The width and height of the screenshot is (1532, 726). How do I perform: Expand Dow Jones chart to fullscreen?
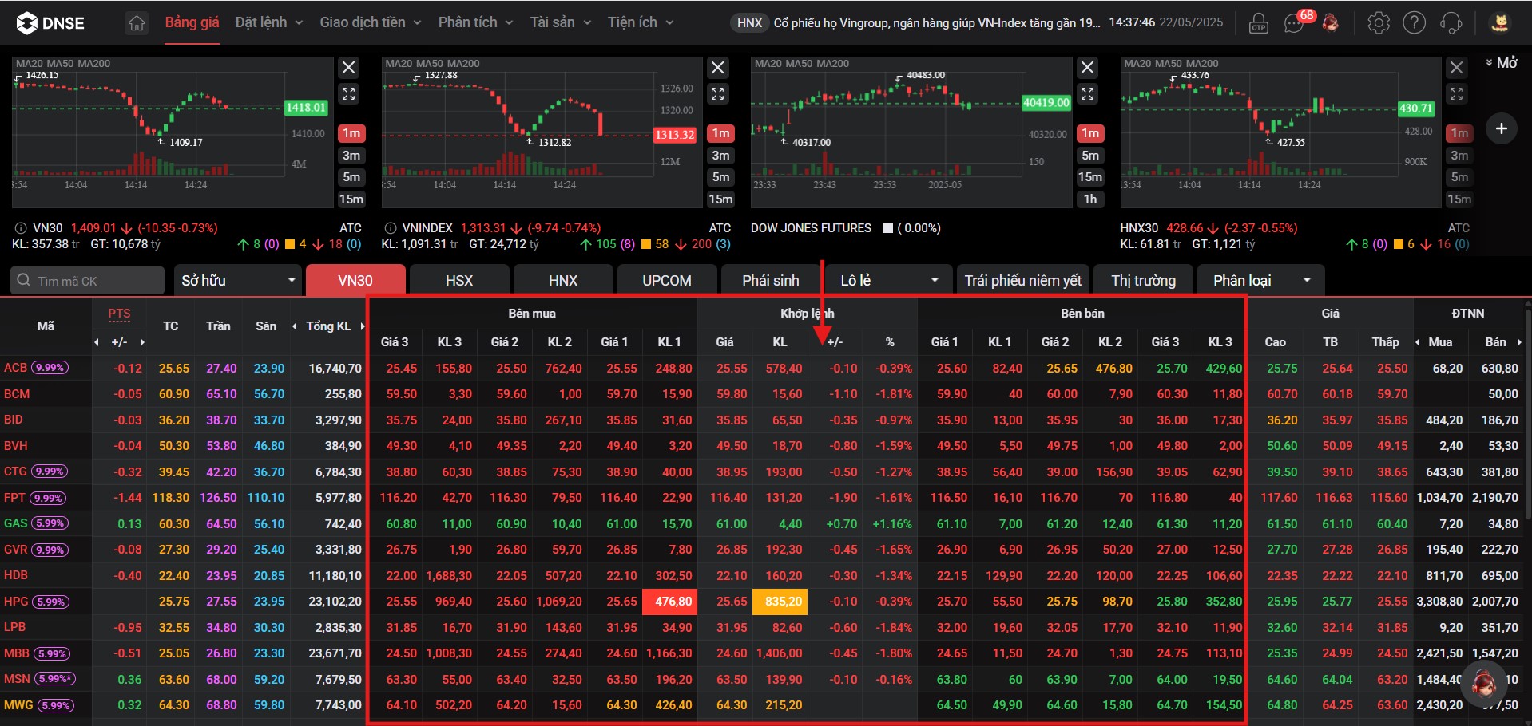[x=1087, y=94]
